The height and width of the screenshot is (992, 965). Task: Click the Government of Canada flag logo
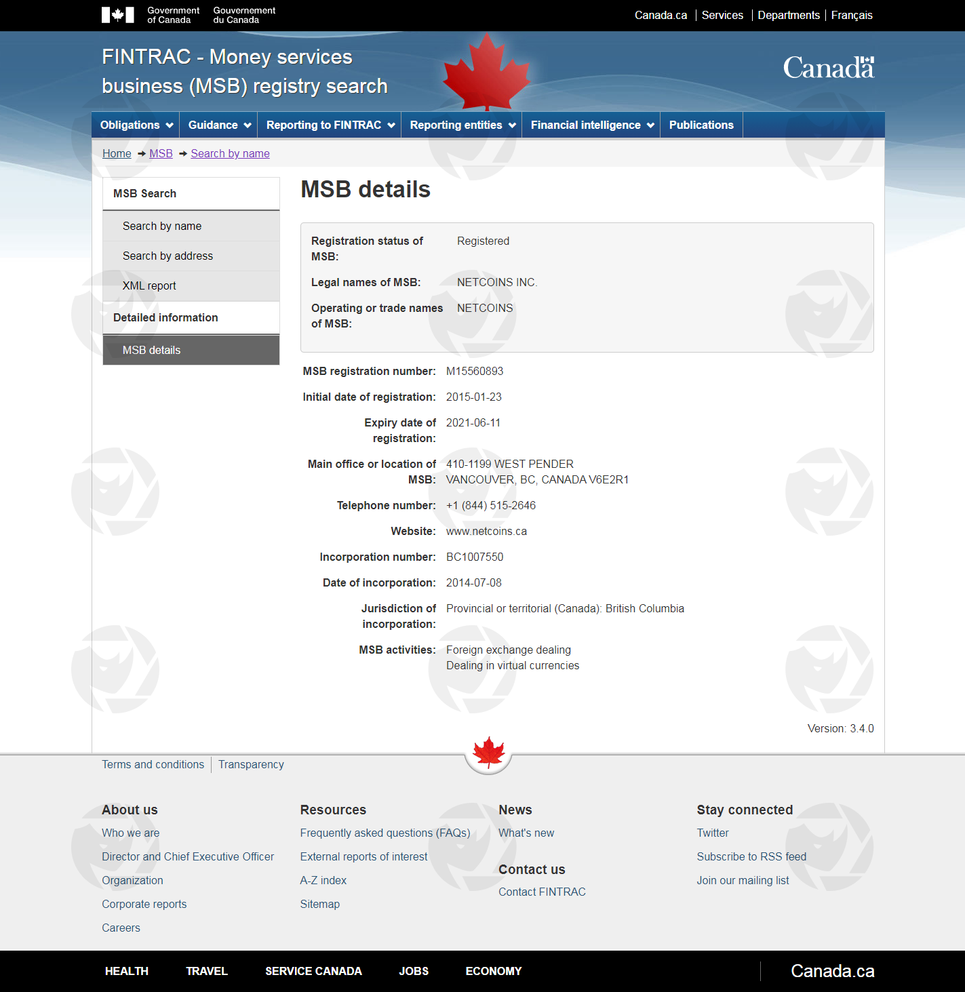pyautogui.click(x=117, y=15)
